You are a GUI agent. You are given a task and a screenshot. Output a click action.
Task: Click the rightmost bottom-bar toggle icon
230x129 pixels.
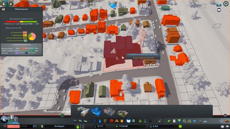coord(227,126)
